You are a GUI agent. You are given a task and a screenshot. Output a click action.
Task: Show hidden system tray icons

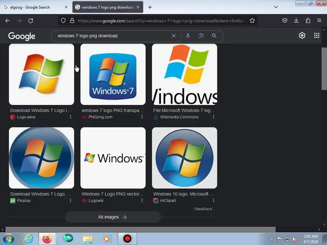click(x=271, y=239)
